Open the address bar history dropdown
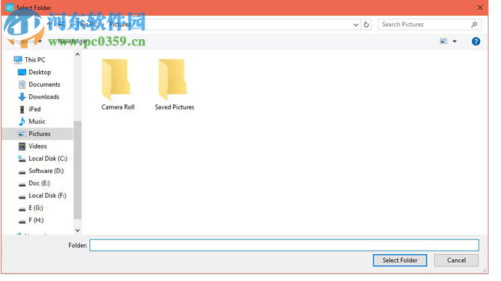501x281 pixels. click(356, 25)
